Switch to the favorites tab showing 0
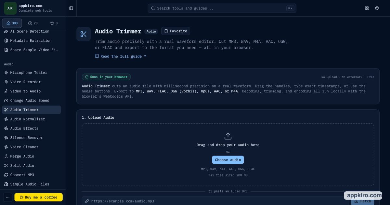This screenshot has height=205, width=390. [54, 23]
